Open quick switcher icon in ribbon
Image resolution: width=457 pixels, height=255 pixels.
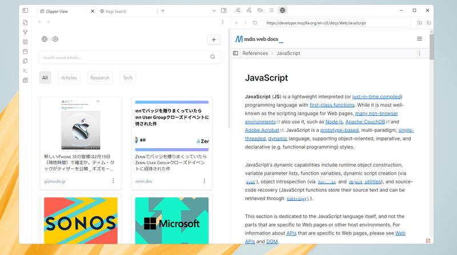click(x=25, y=23)
